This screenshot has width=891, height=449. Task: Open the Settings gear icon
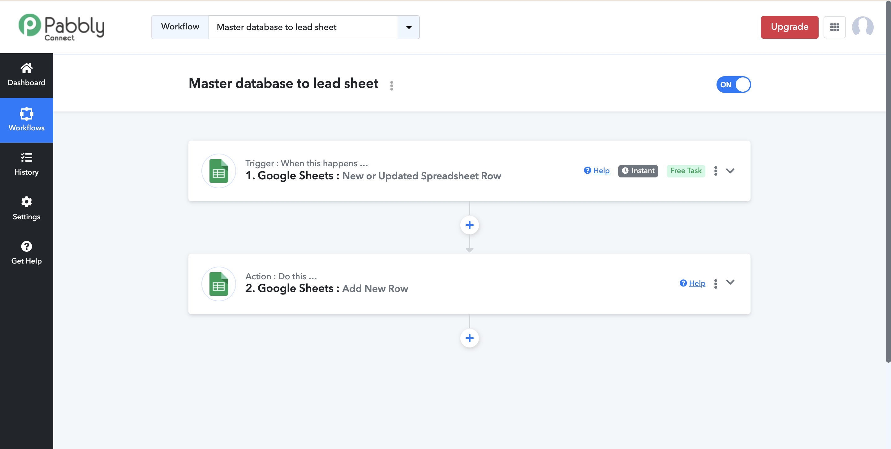pos(26,202)
